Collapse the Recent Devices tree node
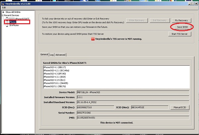Viewport: 199px width, 135px height. (x=3, y=15)
